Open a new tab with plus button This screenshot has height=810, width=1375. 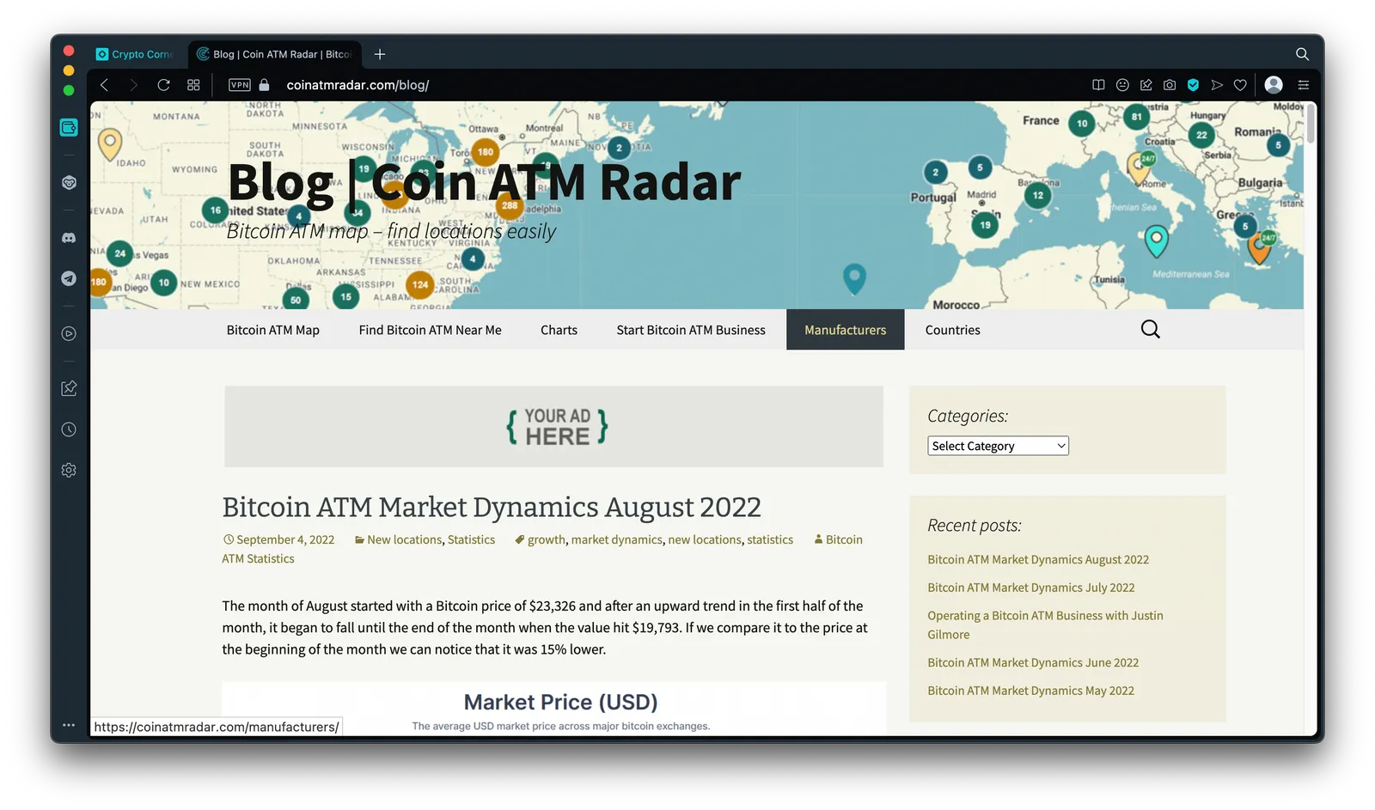click(380, 54)
